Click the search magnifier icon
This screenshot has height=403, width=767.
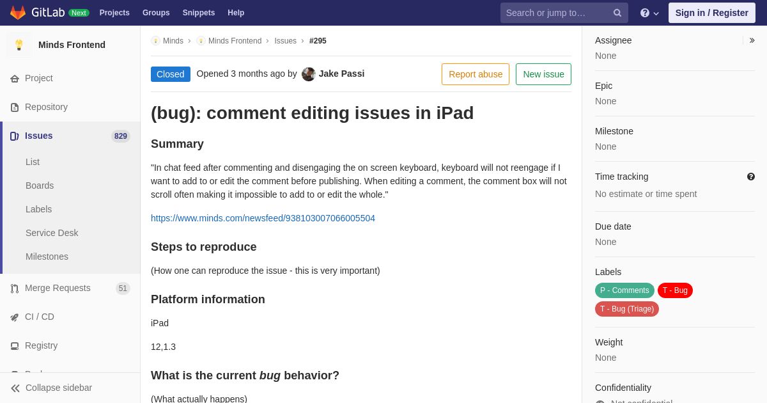click(x=617, y=13)
